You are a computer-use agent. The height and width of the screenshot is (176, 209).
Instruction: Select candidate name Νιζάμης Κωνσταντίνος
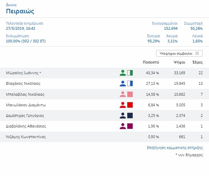pyautogui.click(x=26, y=137)
